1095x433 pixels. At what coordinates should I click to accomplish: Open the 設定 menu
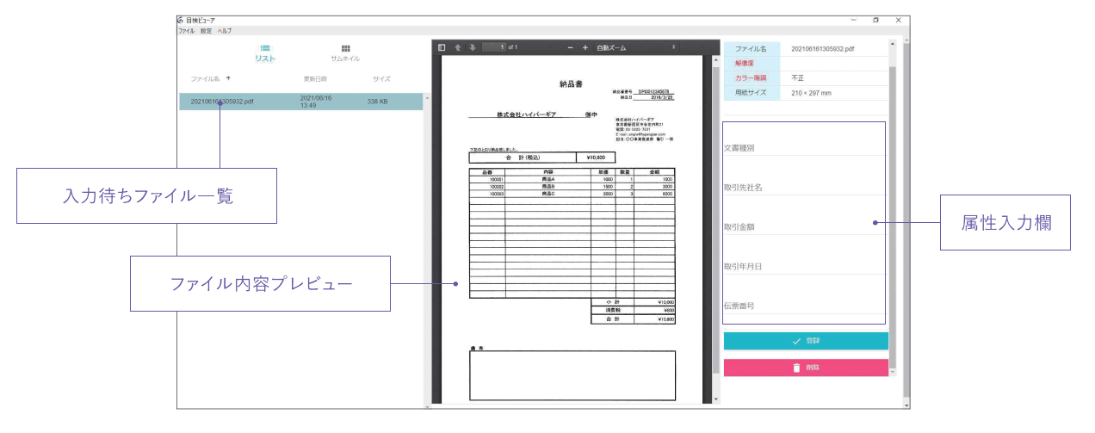pyautogui.click(x=206, y=30)
